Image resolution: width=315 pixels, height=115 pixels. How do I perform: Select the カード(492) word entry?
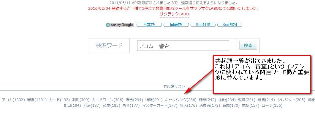point(59,100)
